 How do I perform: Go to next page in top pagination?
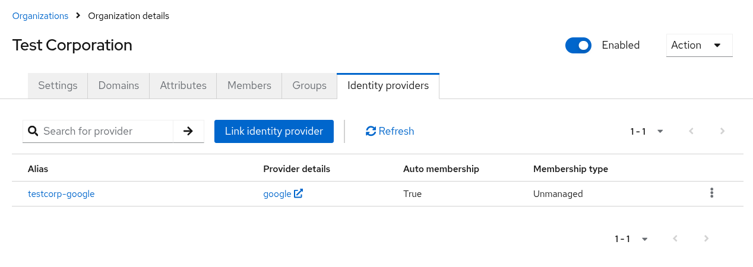(722, 131)
